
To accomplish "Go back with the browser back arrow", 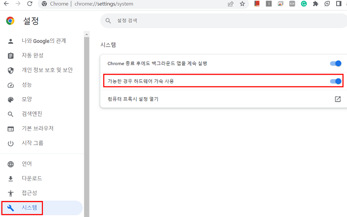I will pyautogui.click(x=7, y=4).
